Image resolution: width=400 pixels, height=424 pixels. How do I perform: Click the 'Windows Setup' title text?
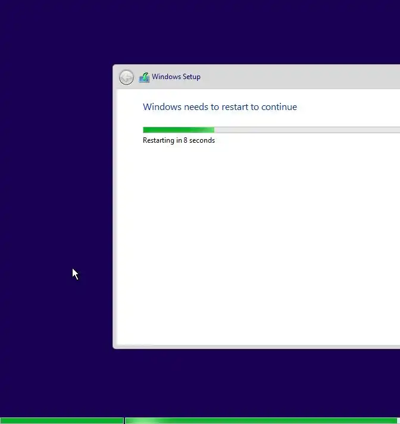pos(176,77)
